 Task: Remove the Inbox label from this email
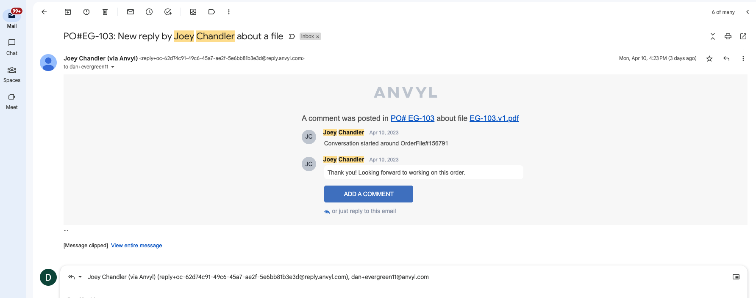[x=317, y=37]
